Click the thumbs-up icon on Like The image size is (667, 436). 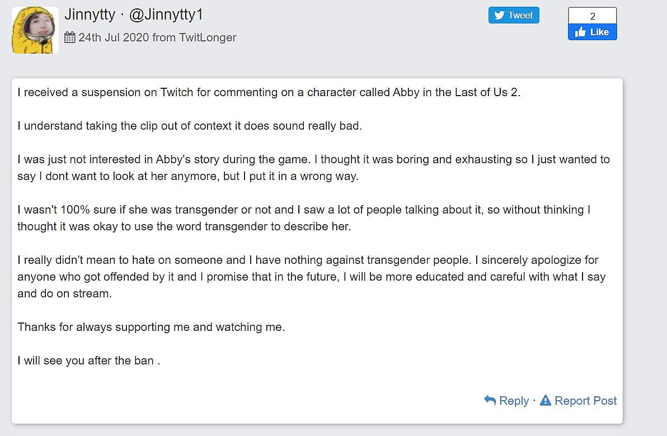(580, 32)
